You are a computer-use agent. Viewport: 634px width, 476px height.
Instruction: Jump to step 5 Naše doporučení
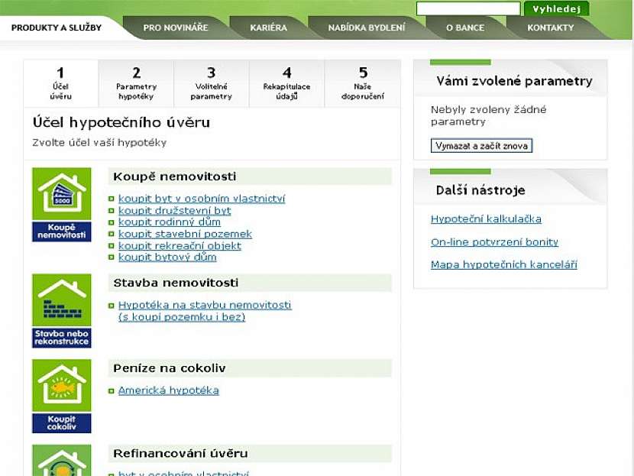pyautogui.click(x=363, y=84)
